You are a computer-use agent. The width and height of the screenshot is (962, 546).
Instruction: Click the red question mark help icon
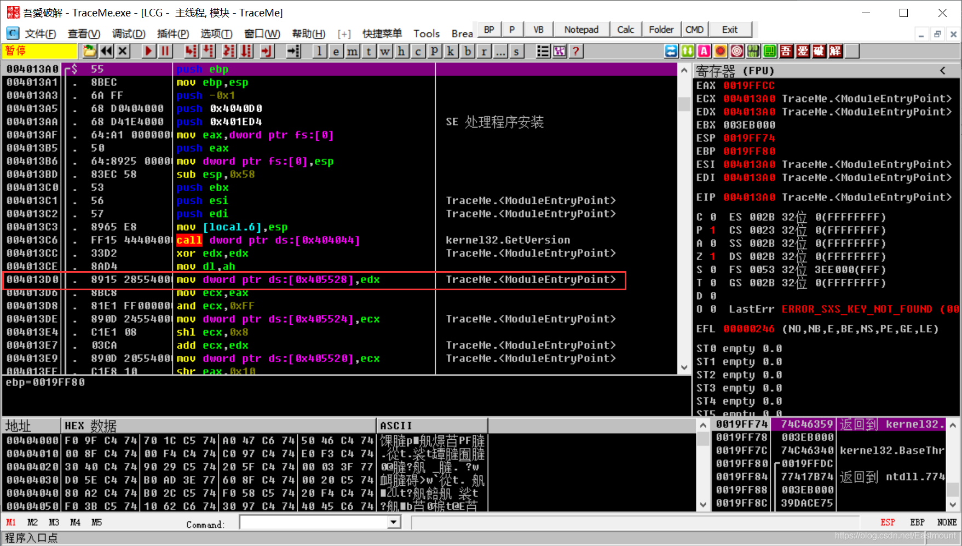575,51
